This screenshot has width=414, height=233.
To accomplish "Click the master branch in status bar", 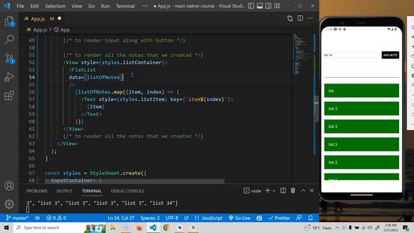I will pos(17,218).
